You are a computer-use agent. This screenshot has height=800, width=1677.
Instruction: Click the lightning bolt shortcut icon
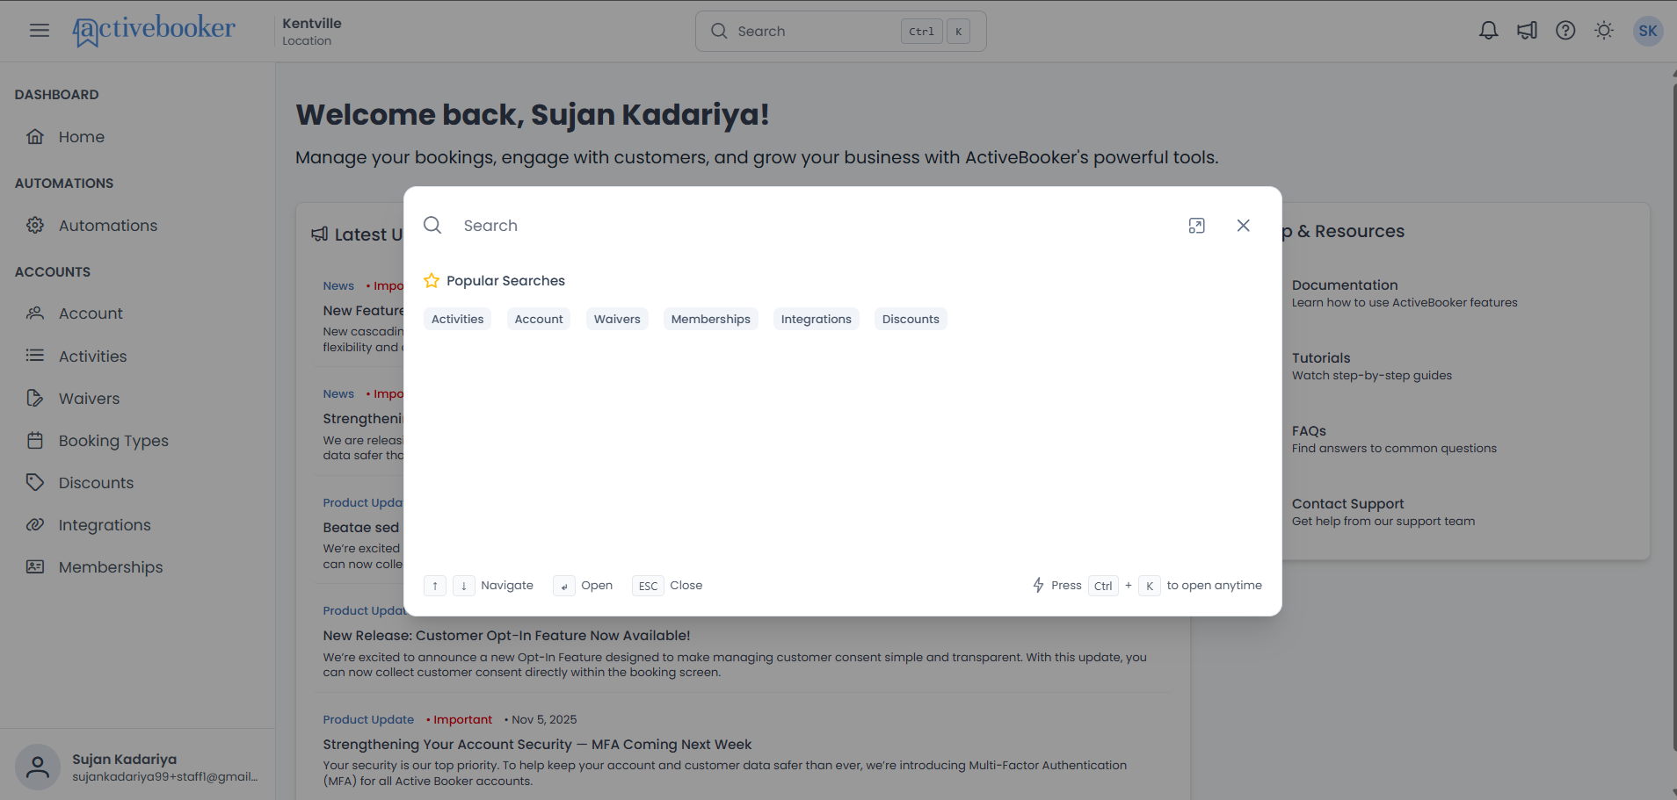pos(1038,585)
